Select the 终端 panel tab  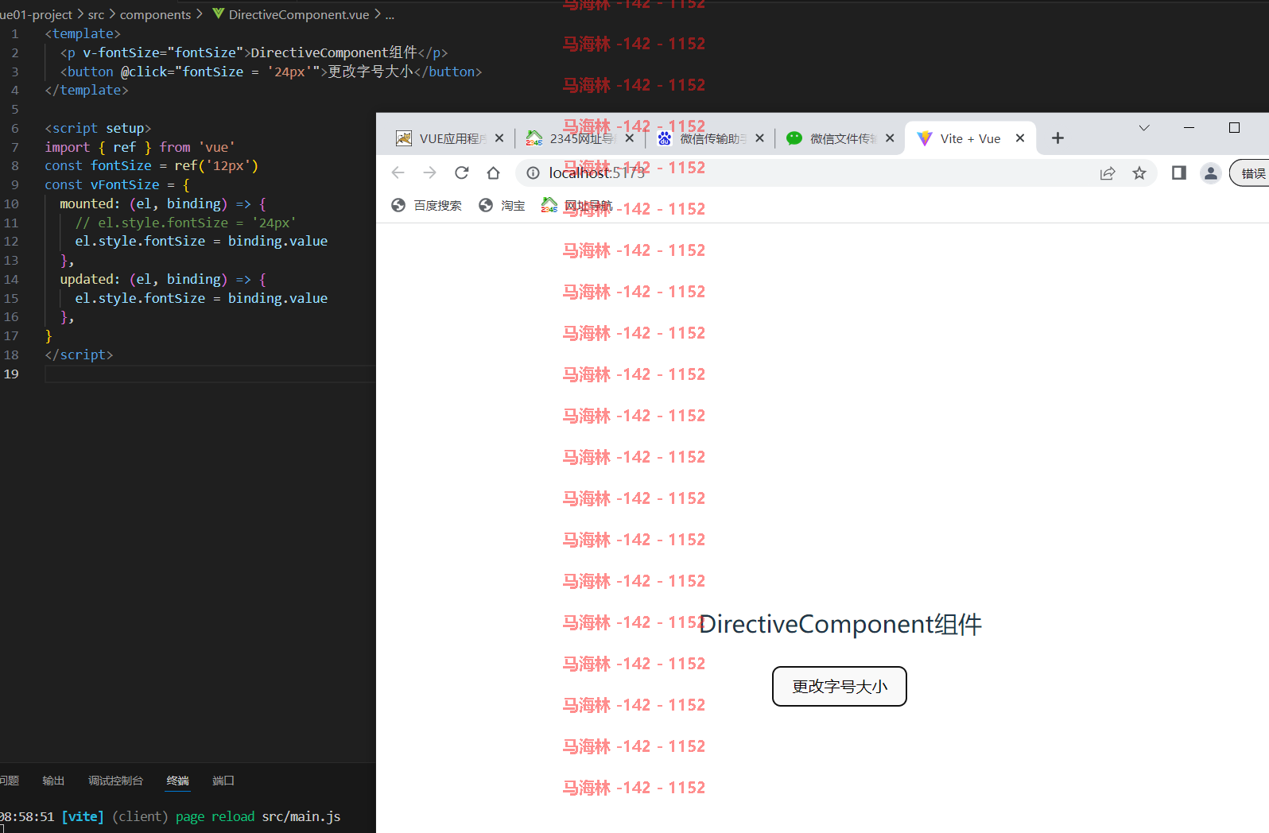click(x=178, y=781)
